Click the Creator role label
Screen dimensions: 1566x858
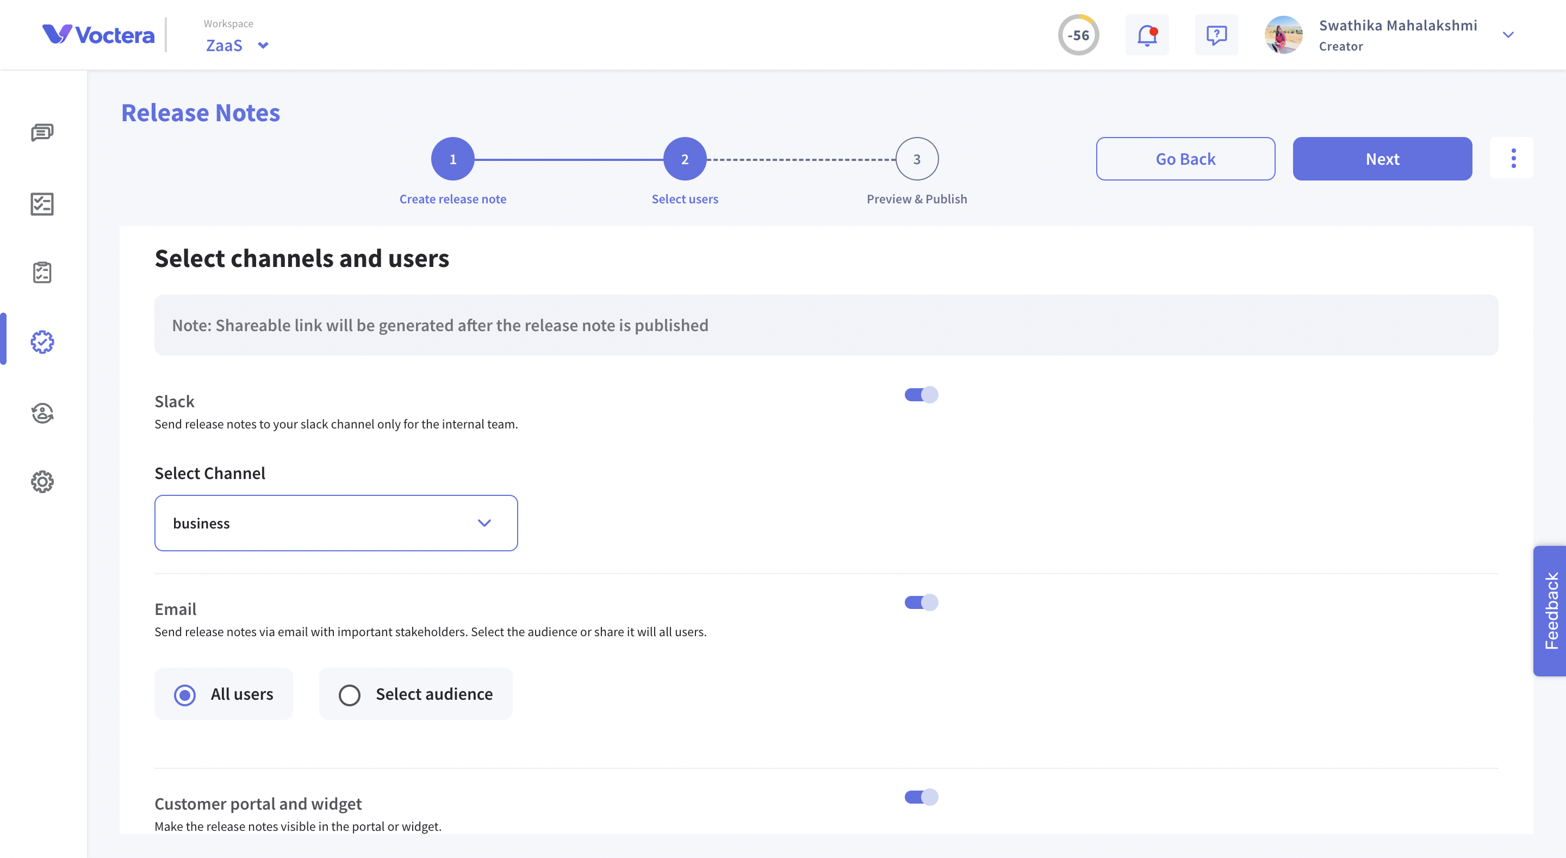pyautogui.click(x=1340, y=46)
